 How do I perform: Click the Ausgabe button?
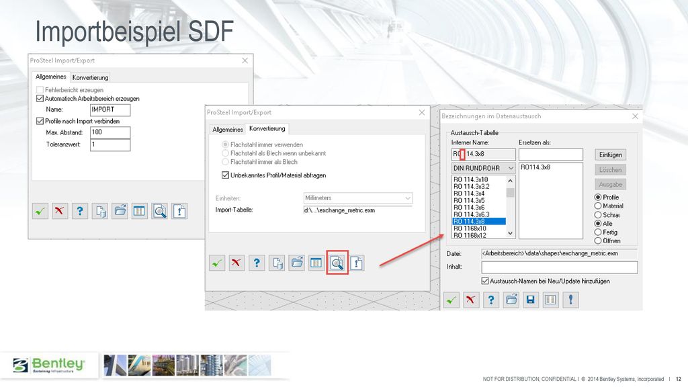coord(610,184)
